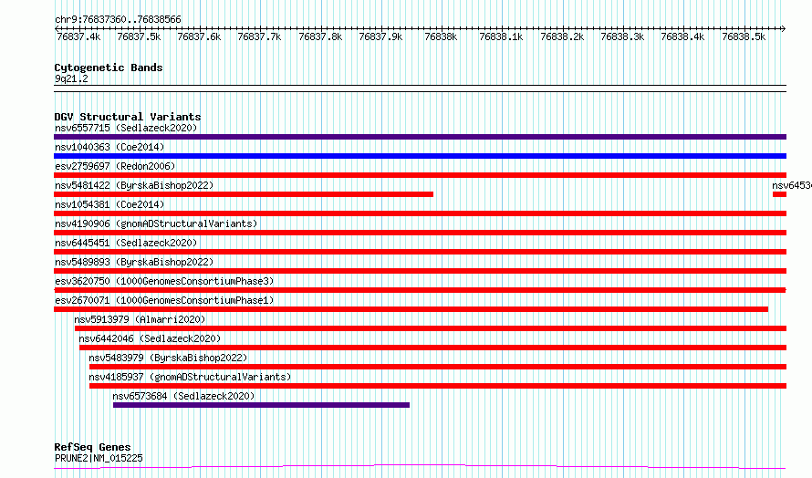Open nsv5483979 (ByrskaBishop2022) label

pyautogui.click(x=168, y=358)
